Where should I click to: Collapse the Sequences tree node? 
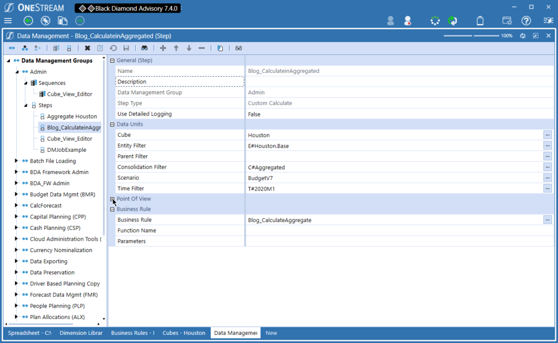[26, 83]
